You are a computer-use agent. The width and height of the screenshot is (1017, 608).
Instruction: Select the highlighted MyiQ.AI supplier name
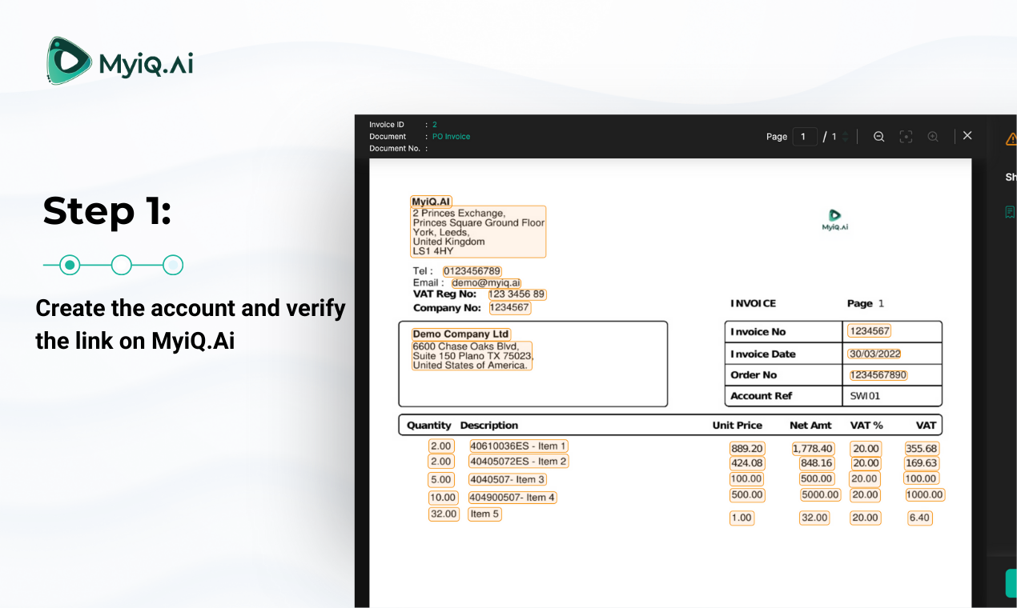tap(432, 202)
